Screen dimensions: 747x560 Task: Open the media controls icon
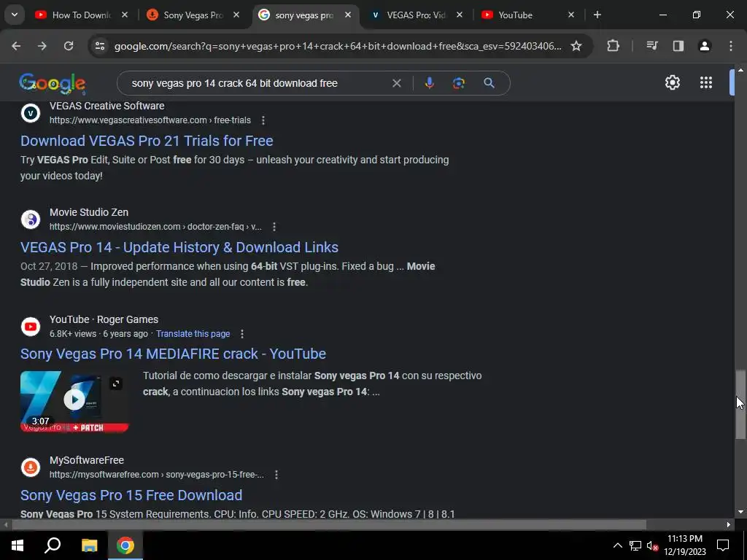click(651, 46)
